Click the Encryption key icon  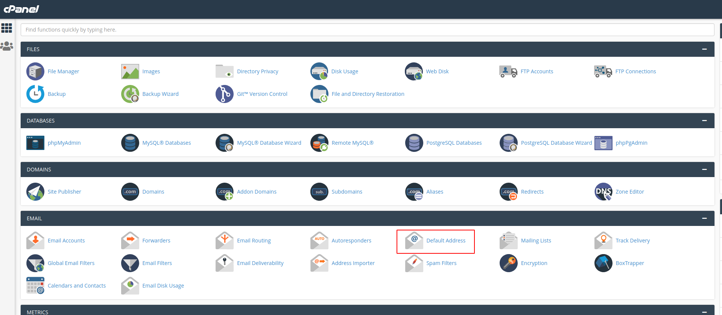pos(509,263)
